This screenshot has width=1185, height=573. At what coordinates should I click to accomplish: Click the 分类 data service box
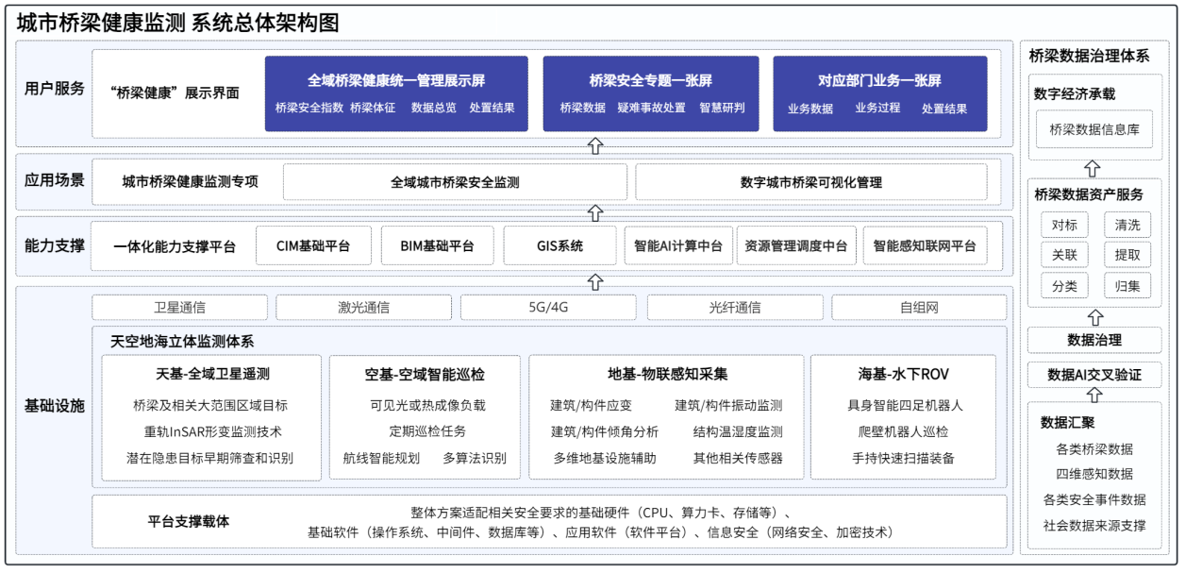[1064, 286]
